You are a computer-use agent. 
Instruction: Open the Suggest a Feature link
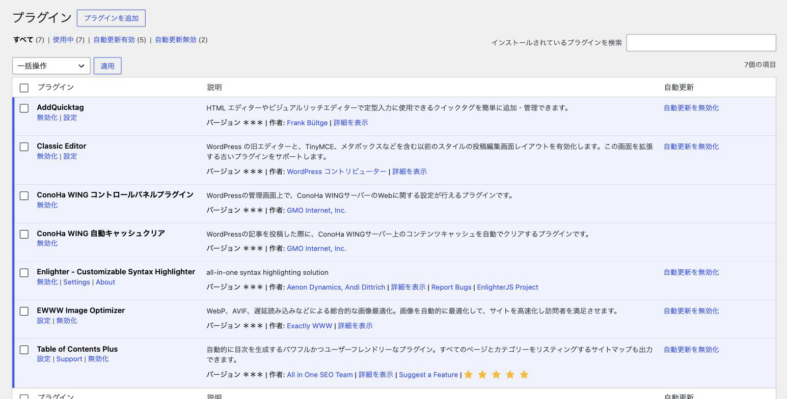pos(428,375)
